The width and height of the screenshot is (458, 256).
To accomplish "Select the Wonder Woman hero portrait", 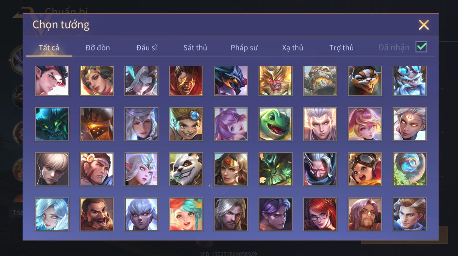I will tap(231, 169).
